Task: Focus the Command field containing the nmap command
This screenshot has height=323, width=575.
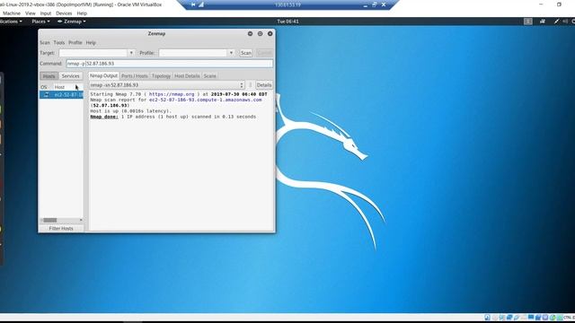Action: point(170,64)
